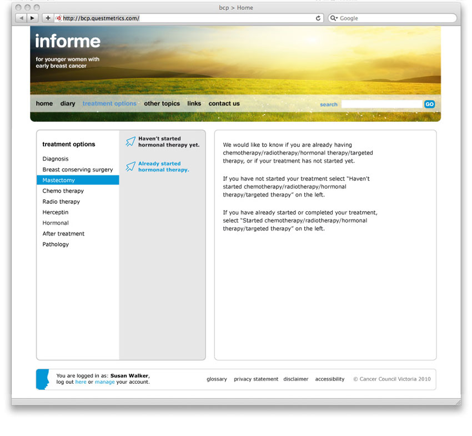
Task: Open the diary navigation item
Action: 68,103
